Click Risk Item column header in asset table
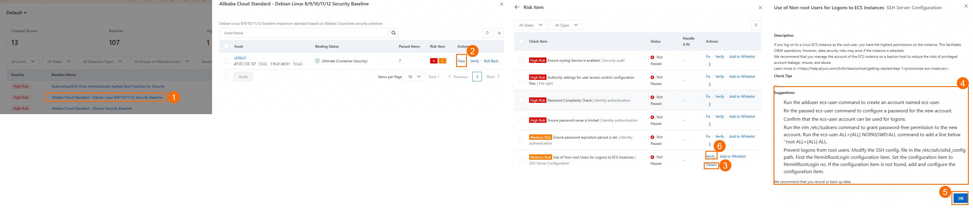The width and height of the screenshot is (973, 208). [437, 47]
